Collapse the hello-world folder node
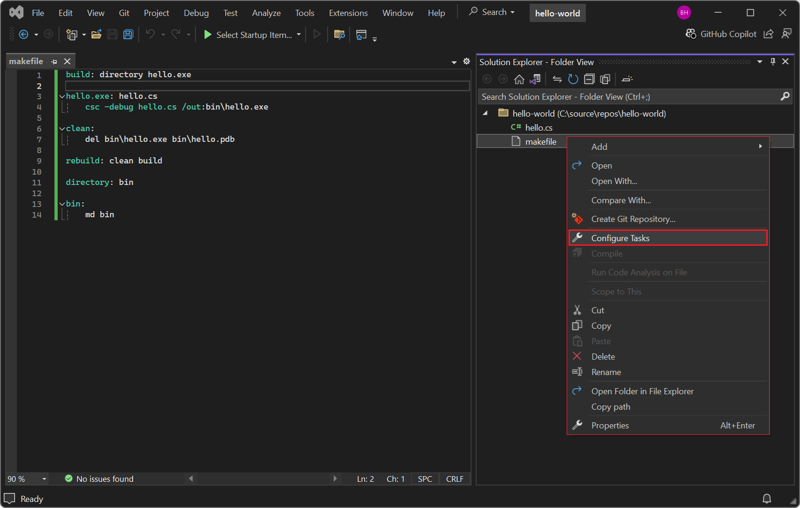The width and height of the screenshot is (800, 508). click(x=486, y=113)
